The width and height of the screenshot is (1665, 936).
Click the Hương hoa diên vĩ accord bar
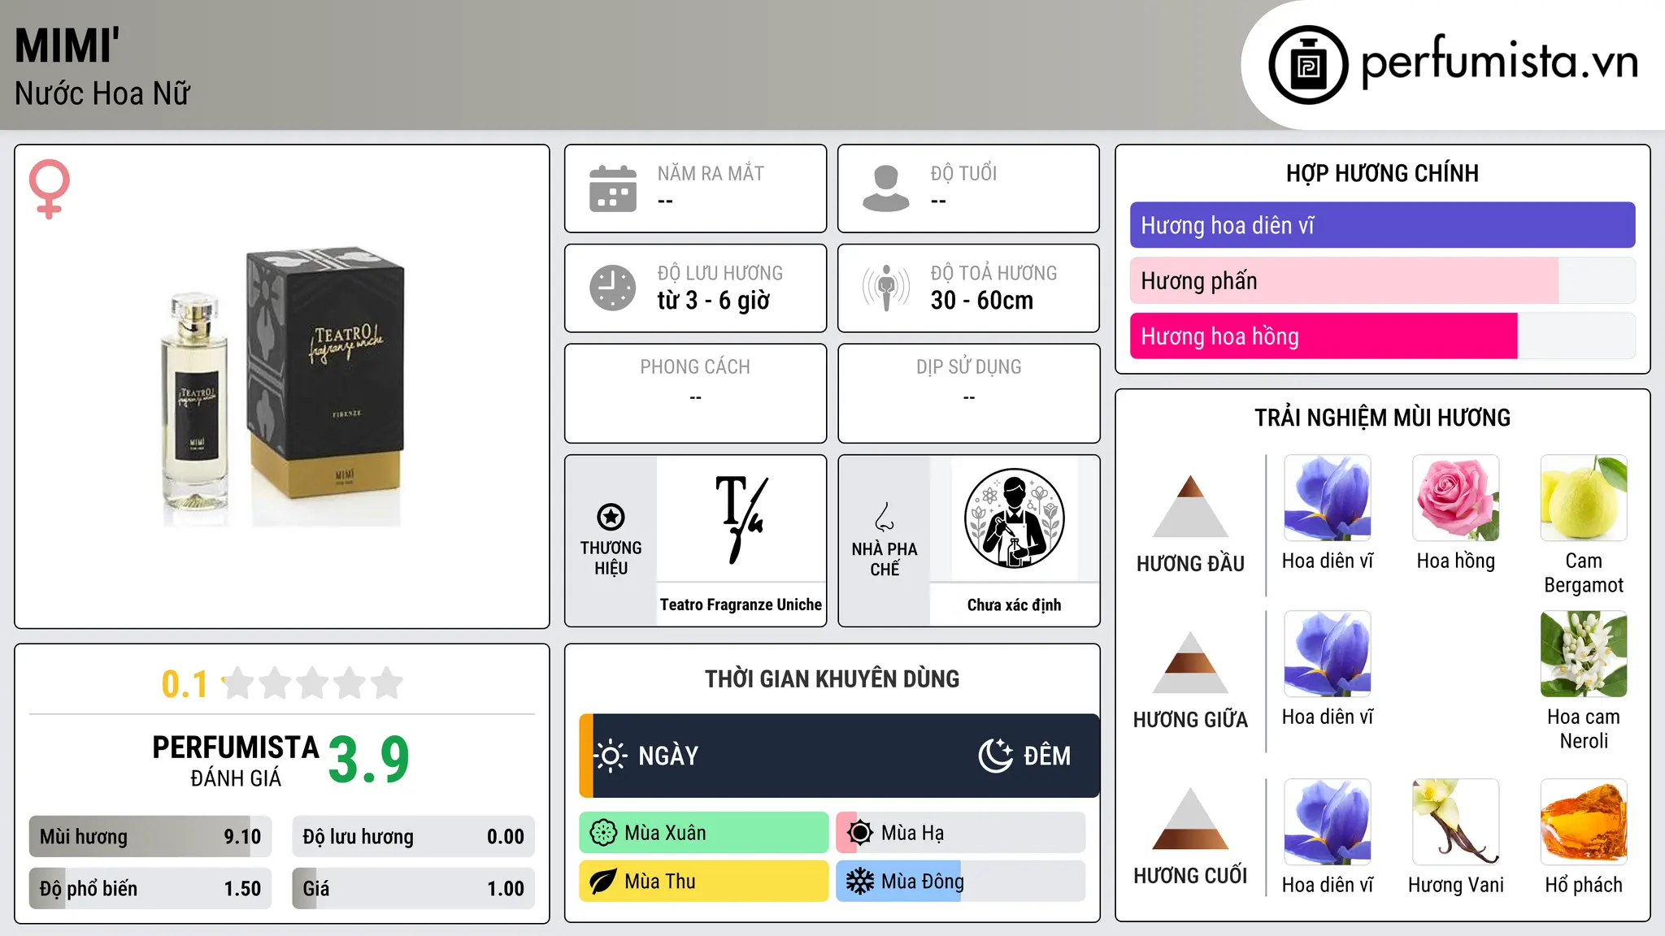point(1382,225)
